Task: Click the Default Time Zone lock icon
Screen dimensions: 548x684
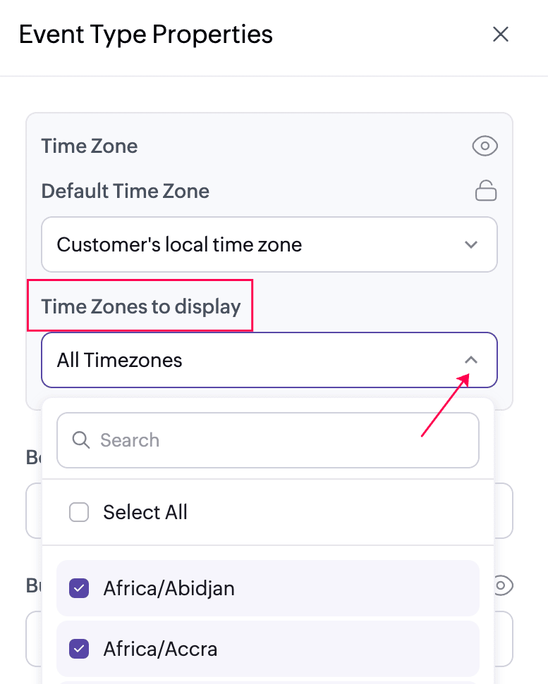Action: pyautogui.click(x=486, y=190)
